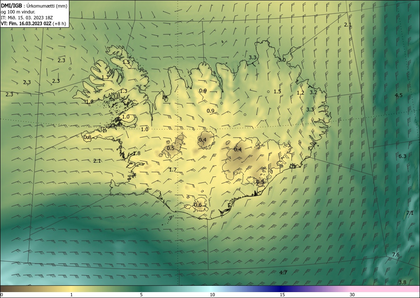Click the 0.6 value on the southern glacier
This screenshot has width=420, height=298.
click(198, 205)
